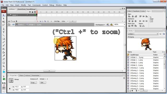Select the Eyedropper tool
The height and width of the screenshot is (94, 167).
coord(4,56)
